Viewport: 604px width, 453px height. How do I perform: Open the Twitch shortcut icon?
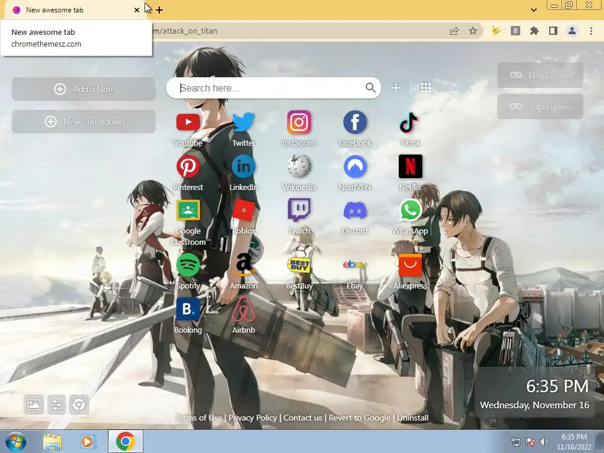coord(299,211)
